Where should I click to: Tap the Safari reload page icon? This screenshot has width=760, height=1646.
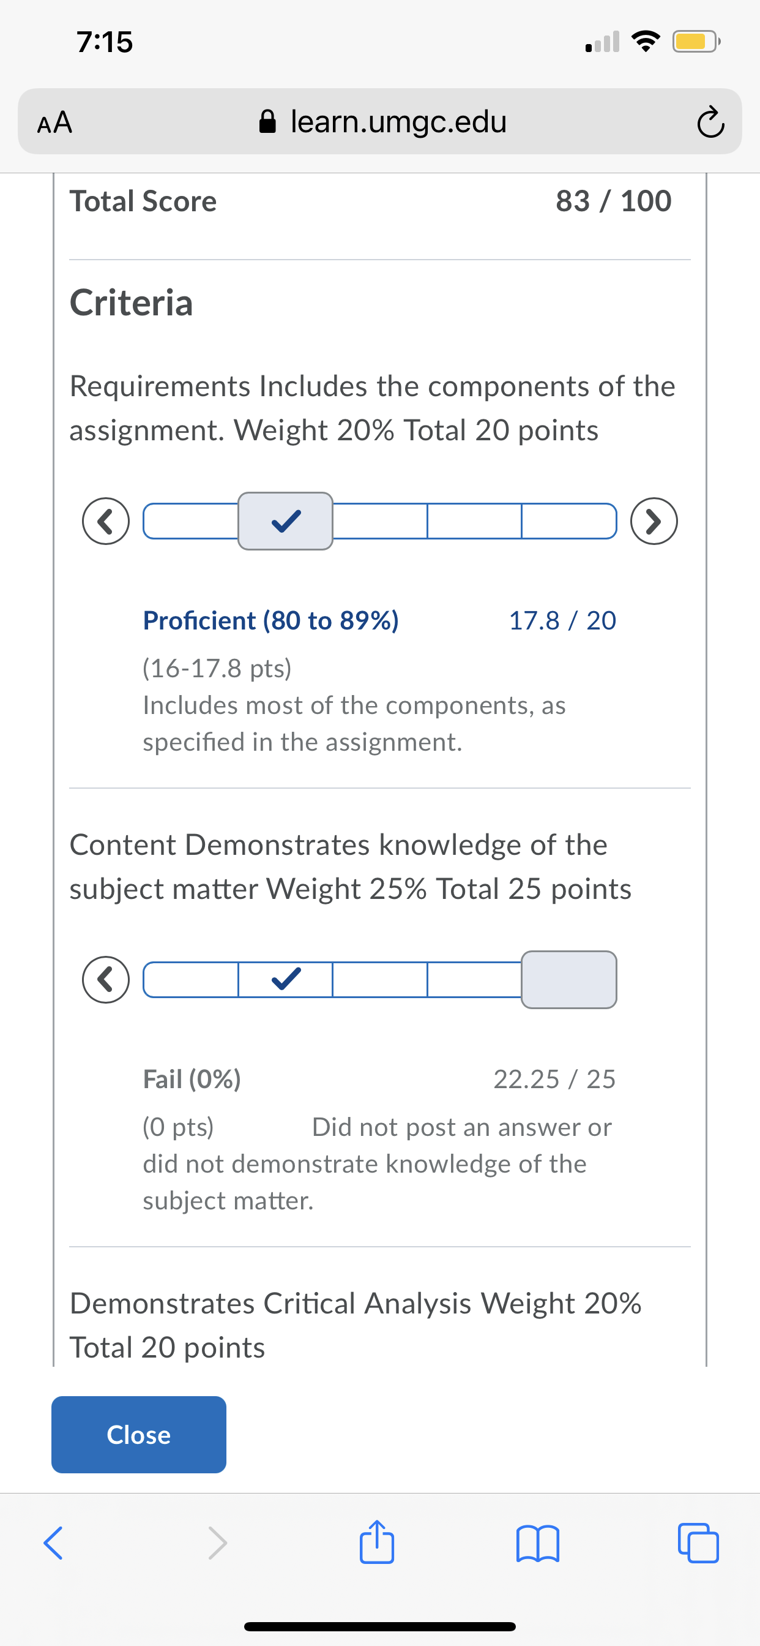pyautogui.click(x=710, y=122)
